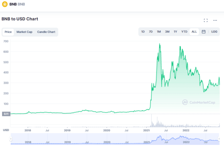Click the USD currency label
Screen dimensions: 224x147
click(6, 130)
